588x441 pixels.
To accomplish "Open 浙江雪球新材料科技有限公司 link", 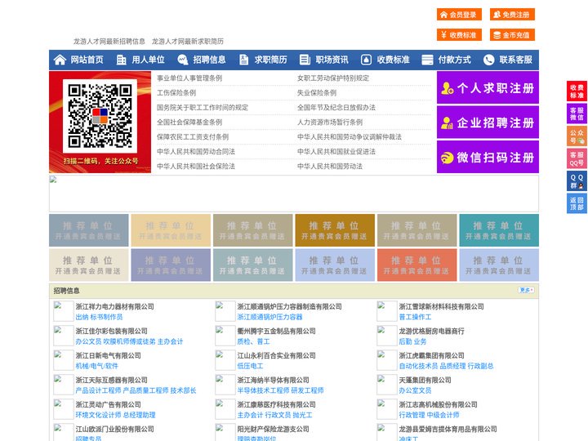I will tap(441, 306).
